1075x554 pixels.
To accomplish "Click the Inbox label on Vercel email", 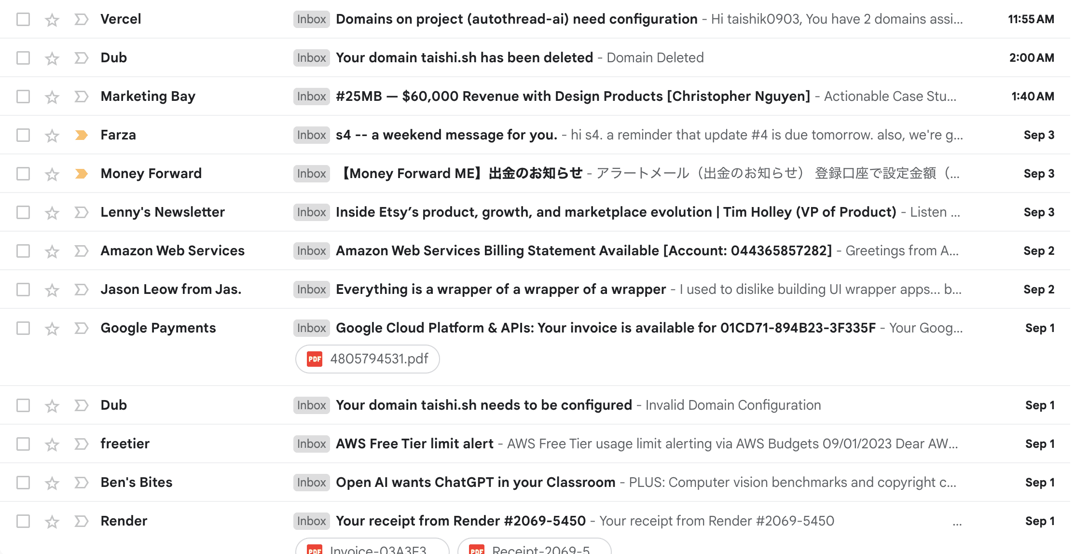I will (x=312, y=19).
